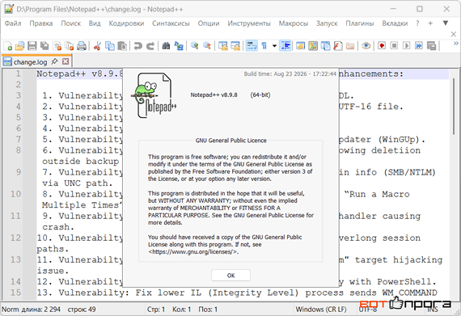Run macro multiple times icon
Image resolution: width=461 pixels, height=316 pixels.
[419, 46]
